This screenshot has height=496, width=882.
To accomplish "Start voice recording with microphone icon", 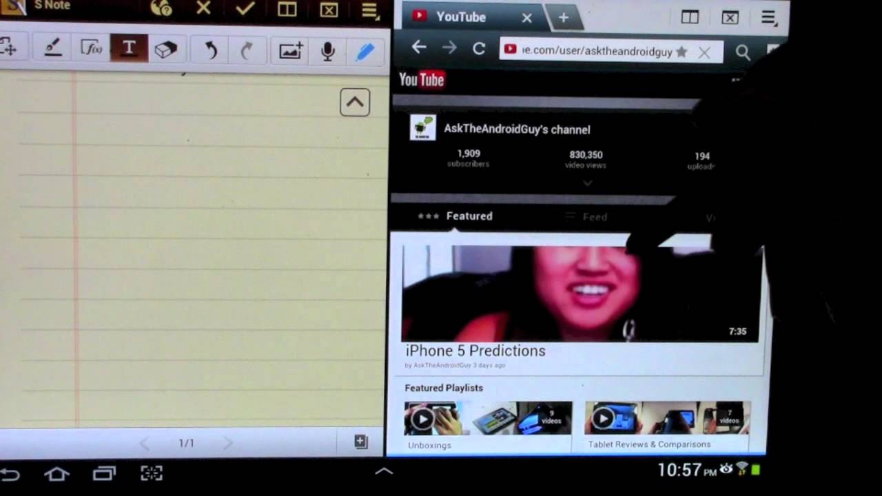I will click(x=328, y=50).
